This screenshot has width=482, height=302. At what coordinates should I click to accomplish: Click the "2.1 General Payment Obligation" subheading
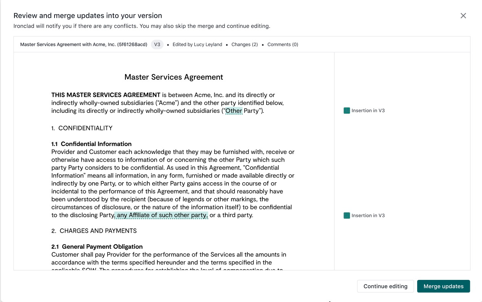[97, 247]
